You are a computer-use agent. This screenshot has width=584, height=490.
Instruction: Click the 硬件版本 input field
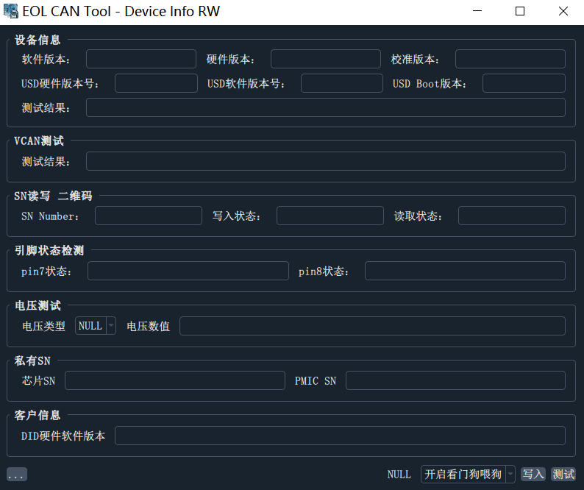pyautogui.click(x=326, y=59)
